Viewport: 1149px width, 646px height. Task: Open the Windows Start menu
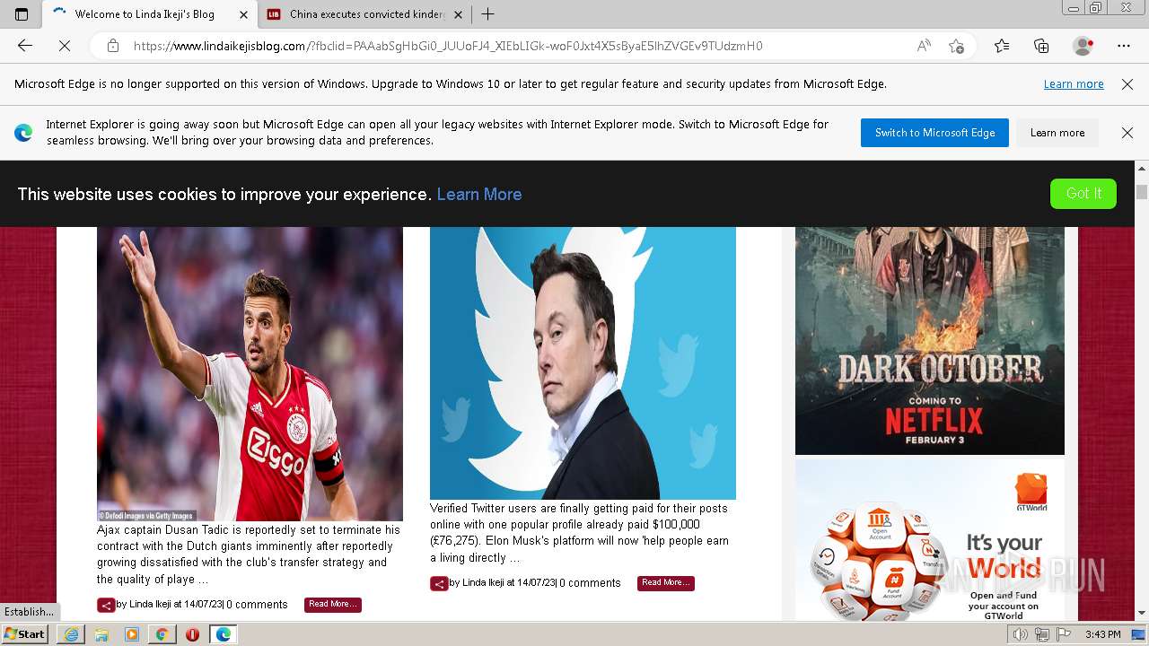coord(25,634)
